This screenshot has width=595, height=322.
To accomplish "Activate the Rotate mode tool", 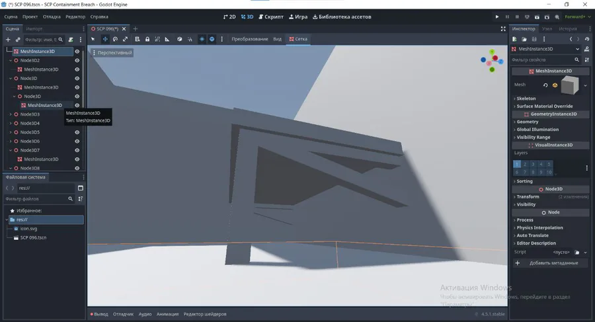I will (x=115, y=39).
